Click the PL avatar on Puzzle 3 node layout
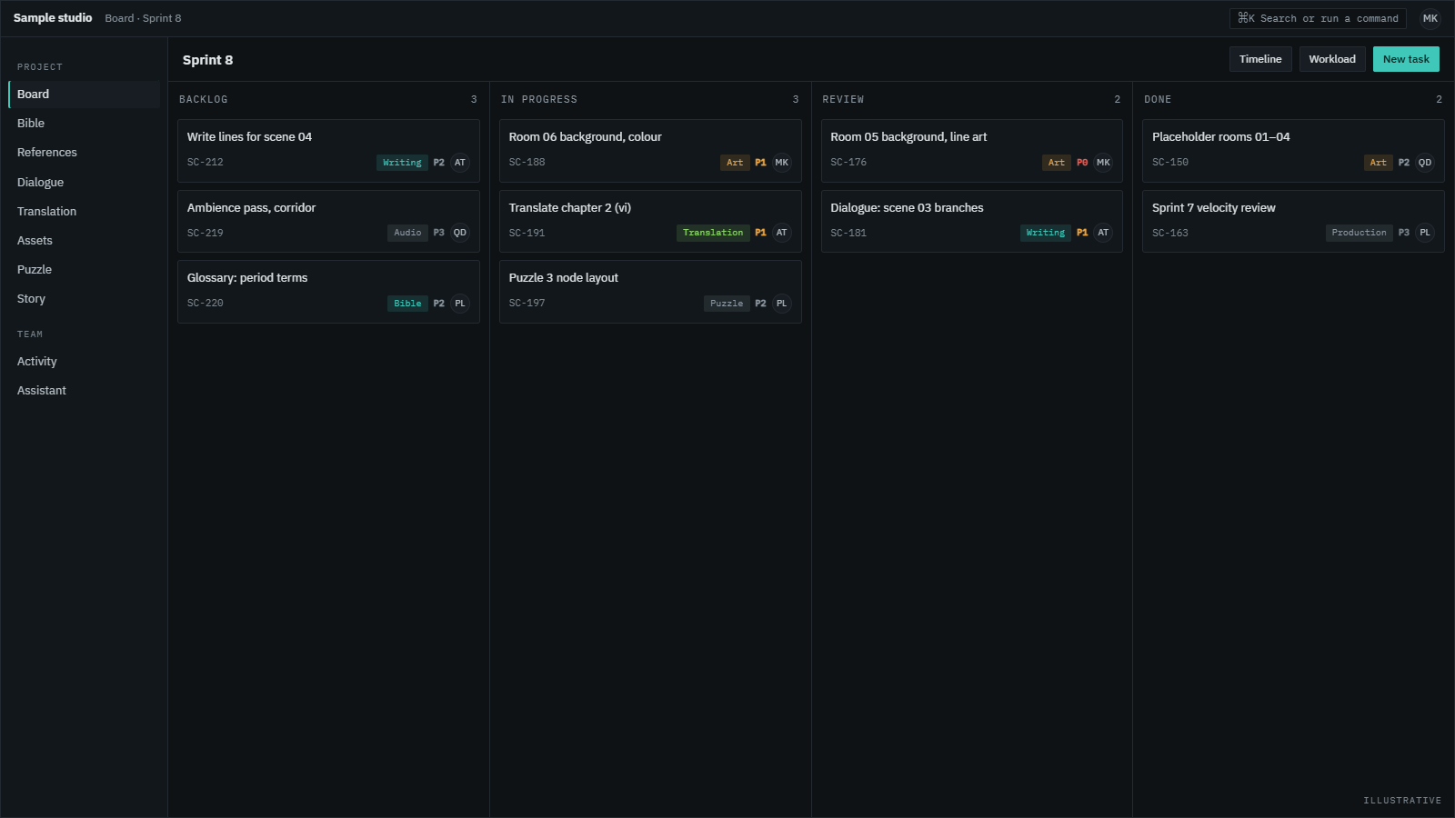1455x818 pixels. 782,304
